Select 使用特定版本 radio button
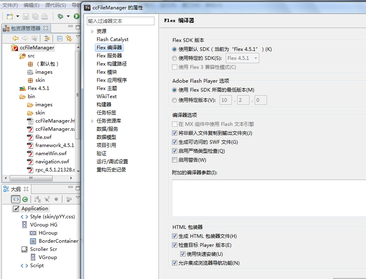The height and width of the screenshot is (279, 366). [174, 100]
